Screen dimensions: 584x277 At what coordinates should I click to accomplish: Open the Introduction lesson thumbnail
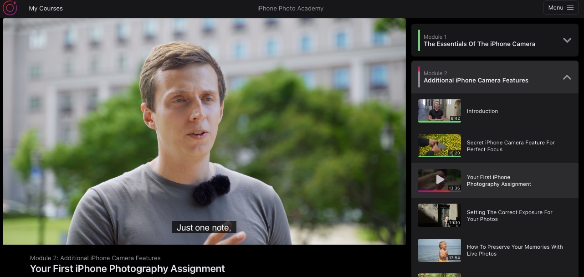(x=440, y=111)
